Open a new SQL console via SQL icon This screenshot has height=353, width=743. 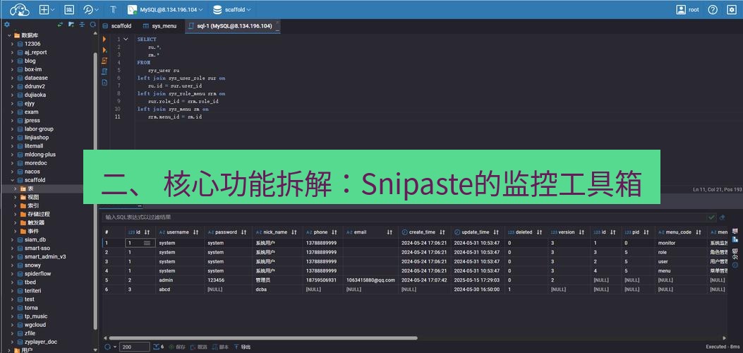click(x=68, y=9)
